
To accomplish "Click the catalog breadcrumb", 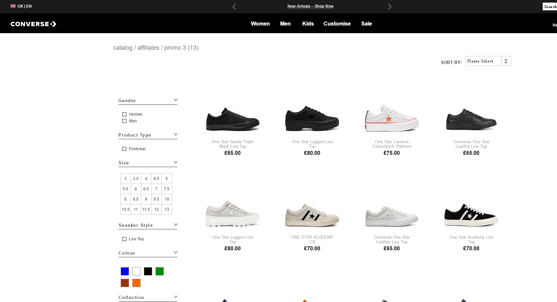I will [x=123, y=48].
